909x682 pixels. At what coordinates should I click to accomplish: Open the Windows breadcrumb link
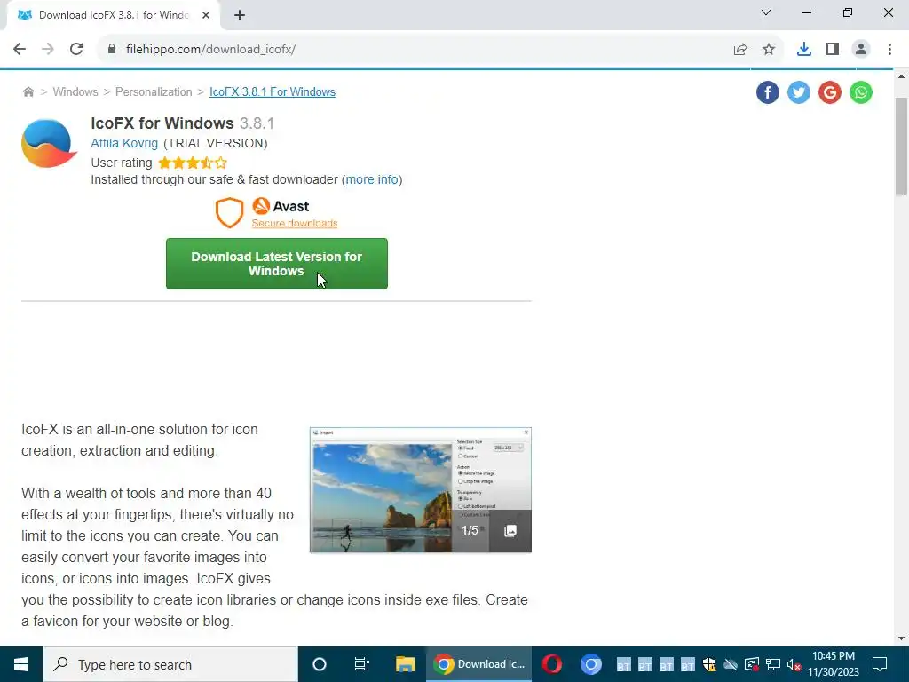point(75,92)
